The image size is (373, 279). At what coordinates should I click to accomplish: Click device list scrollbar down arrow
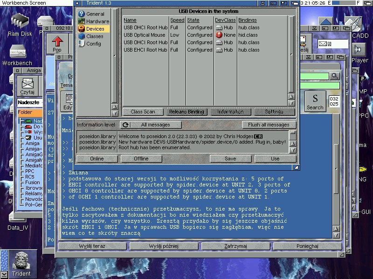(291, 103)
